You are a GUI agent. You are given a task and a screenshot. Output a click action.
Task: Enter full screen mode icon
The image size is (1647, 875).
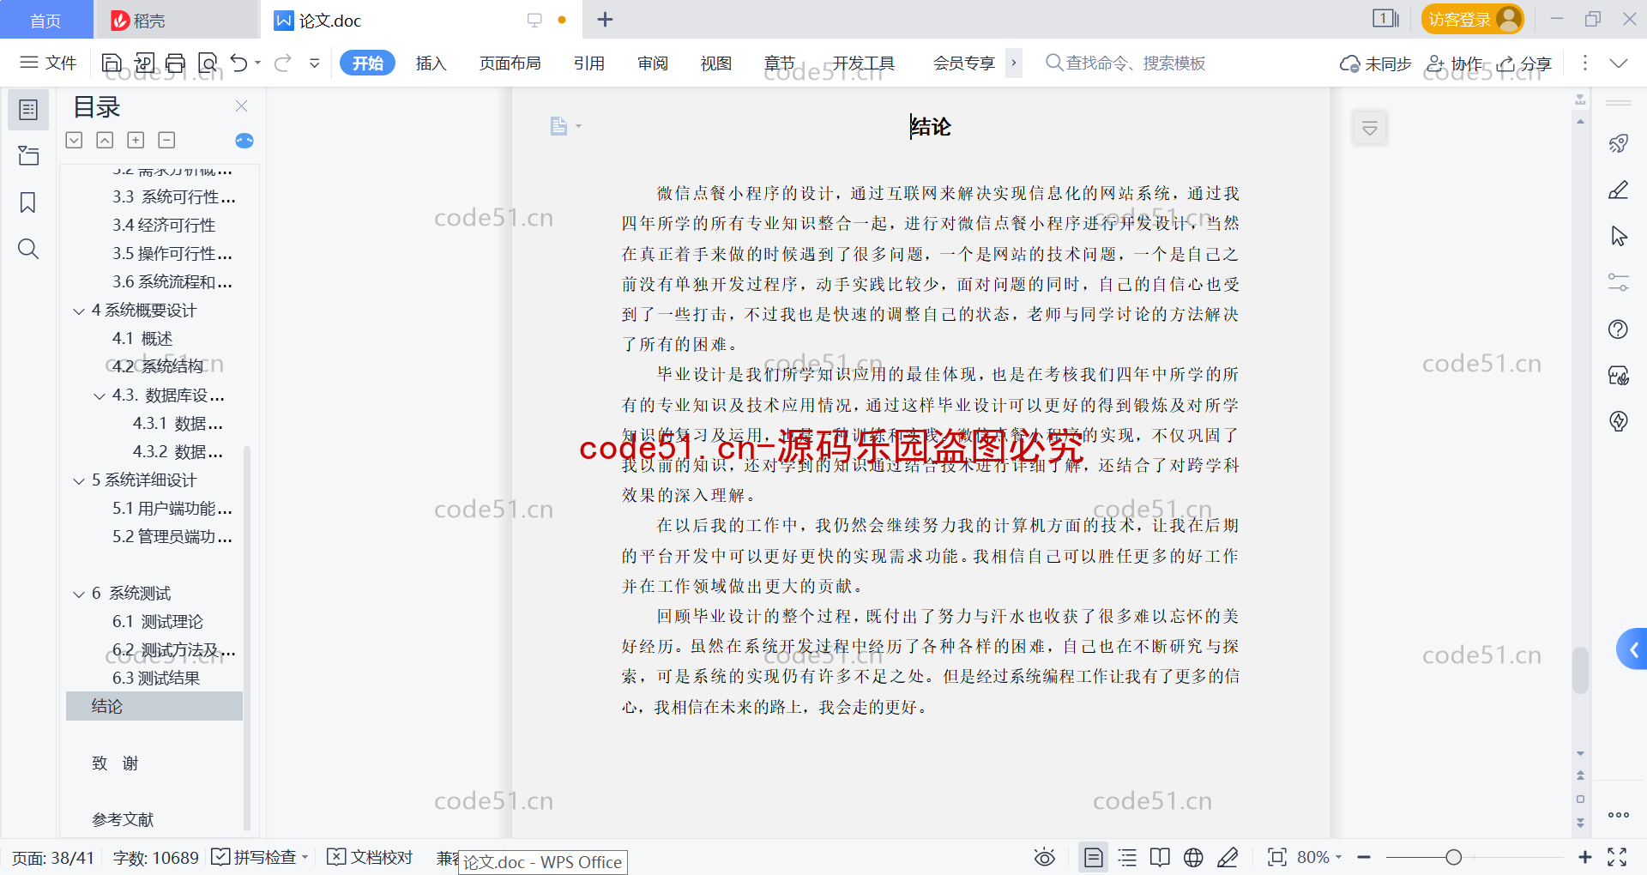(1617, 857)
